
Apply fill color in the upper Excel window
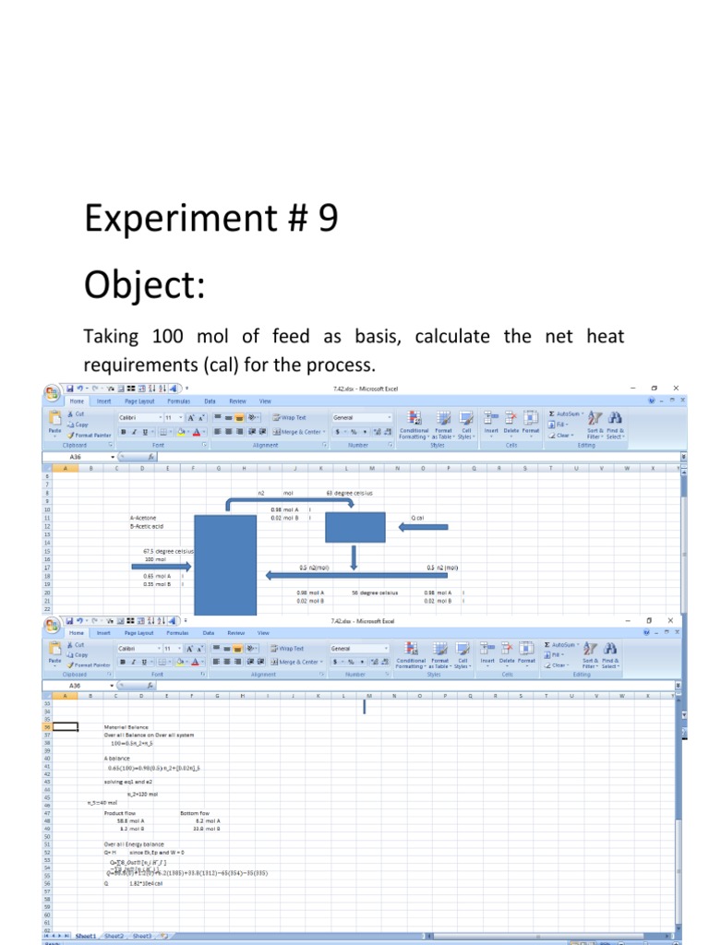(x=180, y=432)
